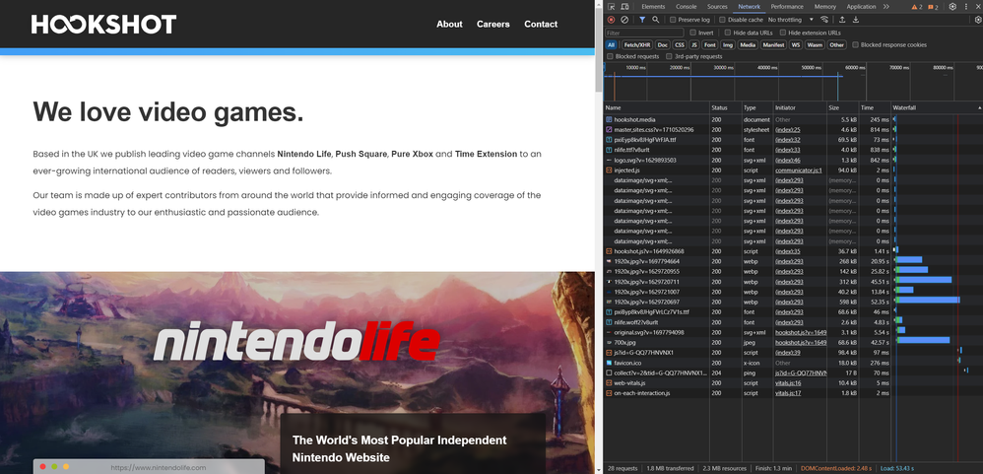Screen dimensions: 983x474
Task: Sort by the Waterfall column arrow
Action: (x=979, y=107)
